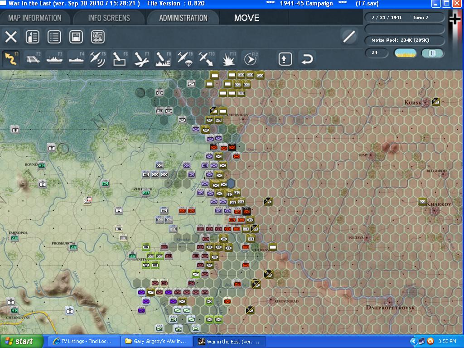Activate the F8 Bomb City mode icon
This screenshot has height=348, width=464.
pos(163,58)
